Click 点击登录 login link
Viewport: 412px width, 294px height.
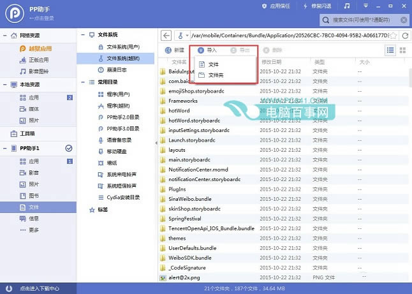[x=42, y=18]
